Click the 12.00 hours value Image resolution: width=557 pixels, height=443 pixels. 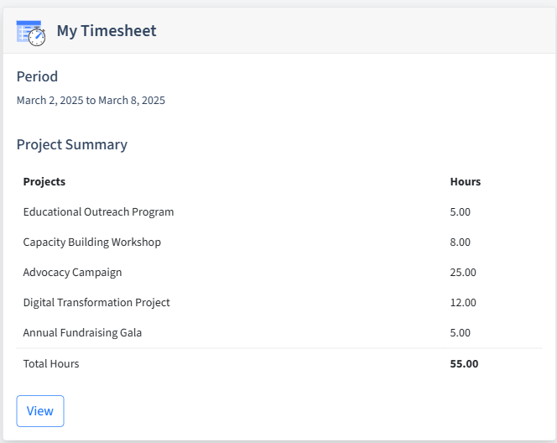coord(463,302)
